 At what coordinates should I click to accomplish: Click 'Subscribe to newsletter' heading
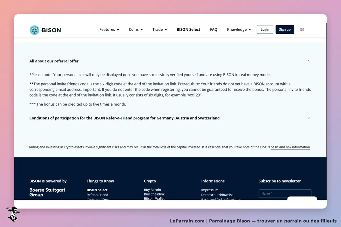(280, 181)
